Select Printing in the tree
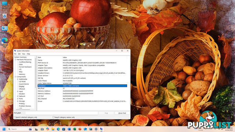Image resolution: width=235 pixels, height=132 pixels. [22, 103]
